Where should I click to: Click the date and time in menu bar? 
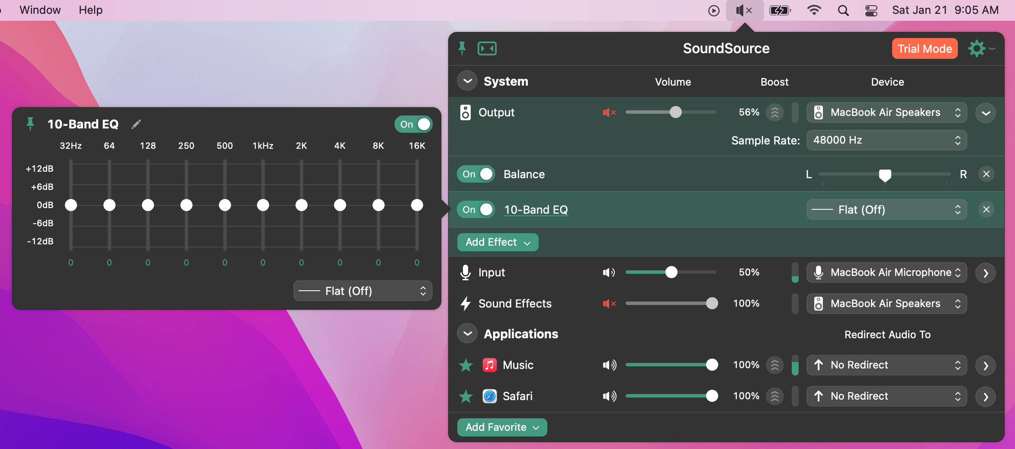[x=945, y=10]
